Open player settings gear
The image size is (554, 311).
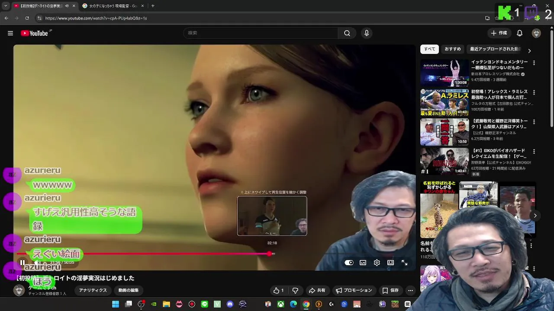[377, 263]
